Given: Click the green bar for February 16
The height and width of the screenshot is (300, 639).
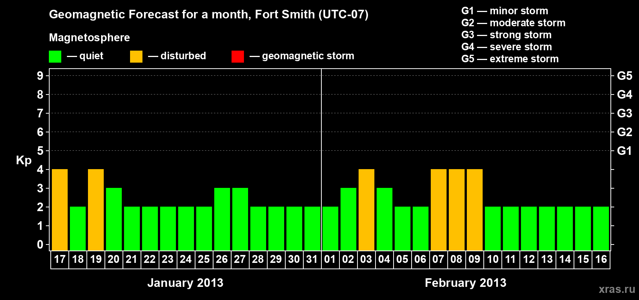Looking at the screenshot, I should (601, 228).
